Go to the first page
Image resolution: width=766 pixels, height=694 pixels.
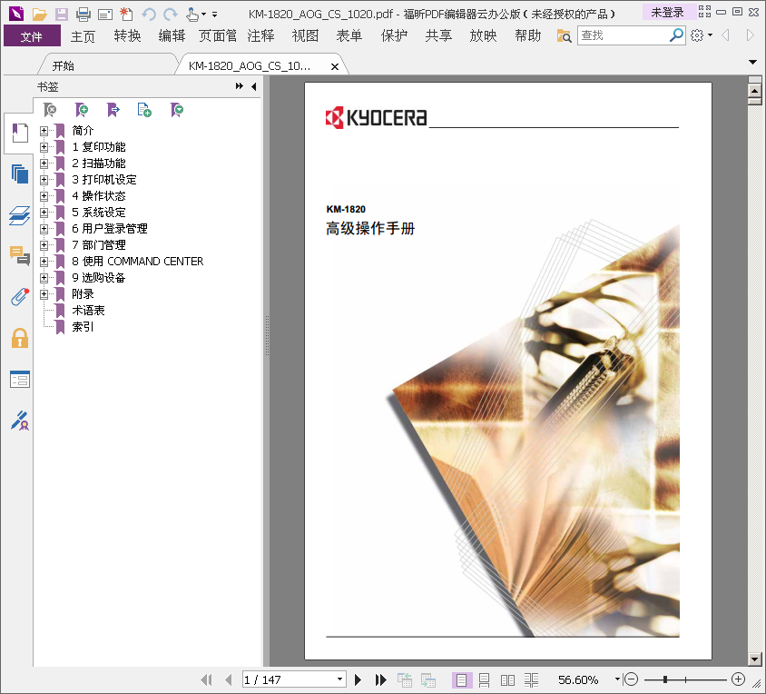coord(207,679)
